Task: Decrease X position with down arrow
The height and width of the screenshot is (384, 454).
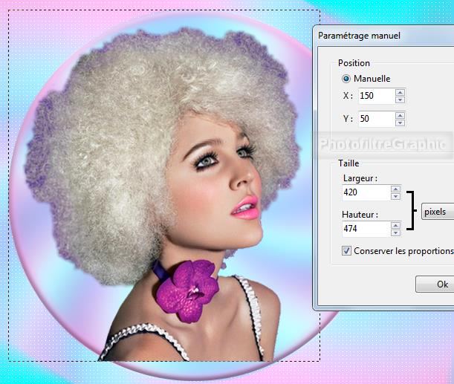Action: (x=400, y=100)
